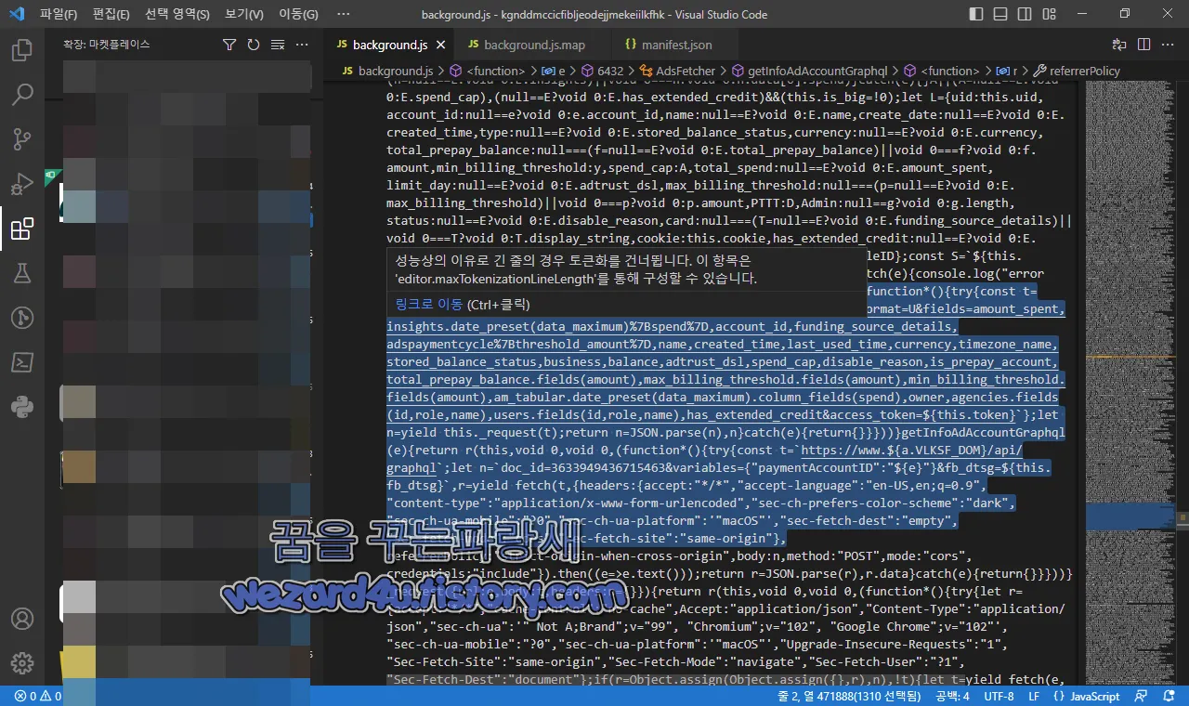Viewport: 1189px width, 706px height.
Task: Open the Accounts menu icon
Action: pos(22,619)
